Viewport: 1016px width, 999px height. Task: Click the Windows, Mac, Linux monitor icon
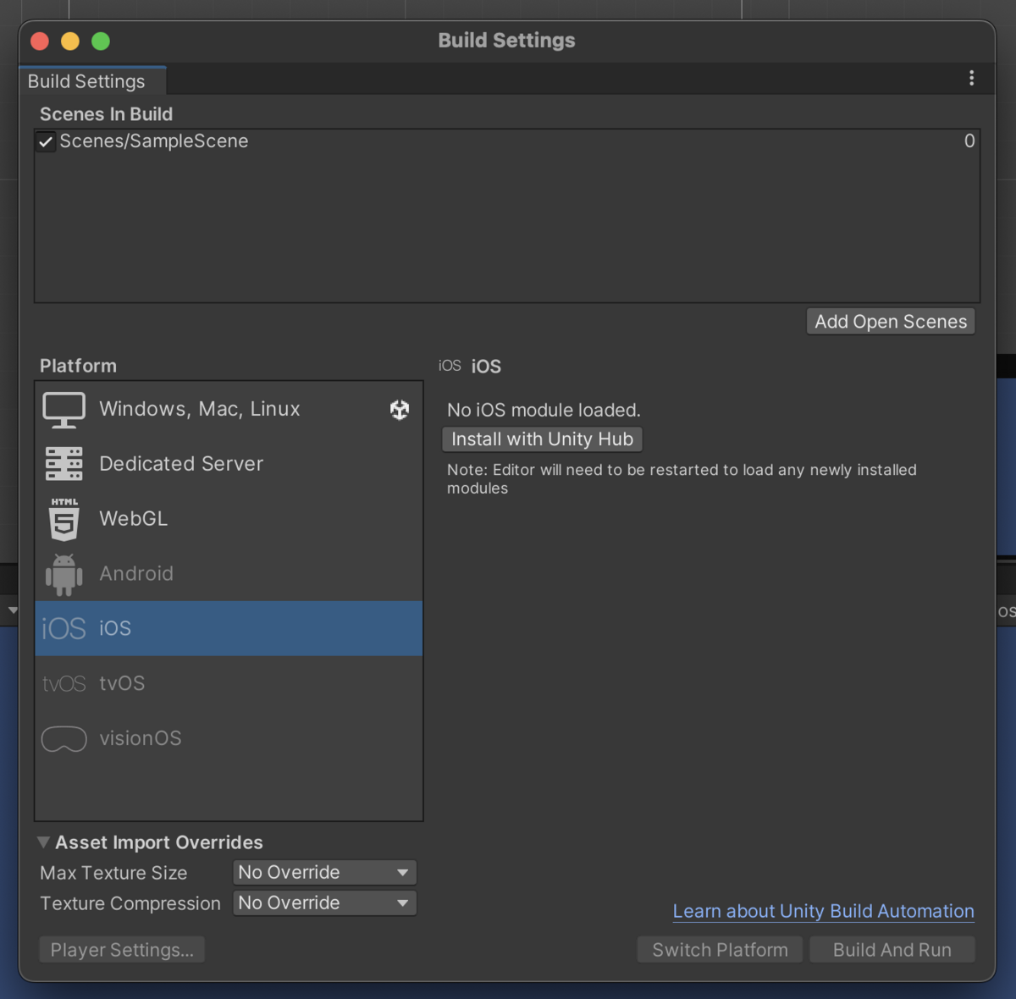pos(63,410)
